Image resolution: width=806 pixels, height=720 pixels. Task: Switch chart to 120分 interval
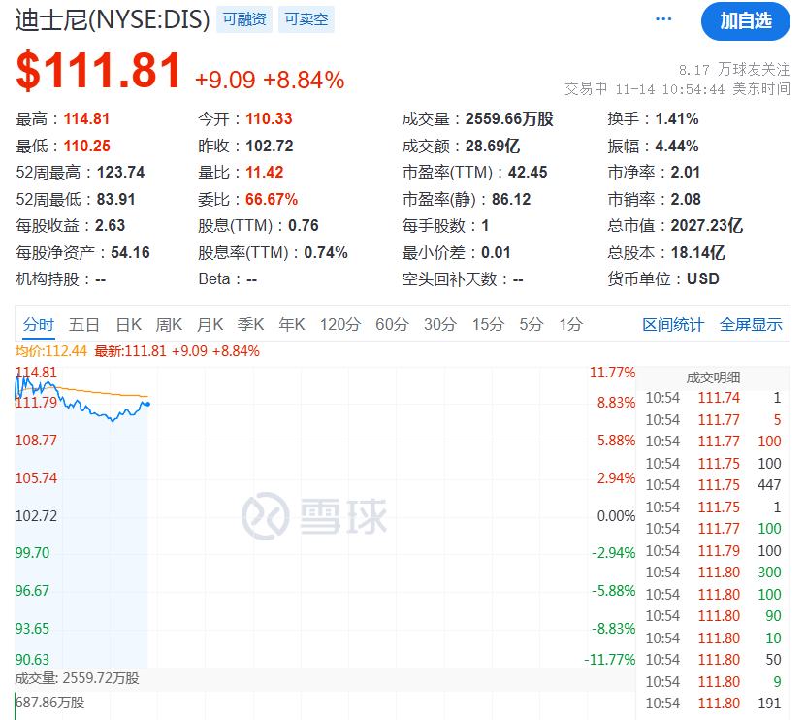(x=339, y=326)
